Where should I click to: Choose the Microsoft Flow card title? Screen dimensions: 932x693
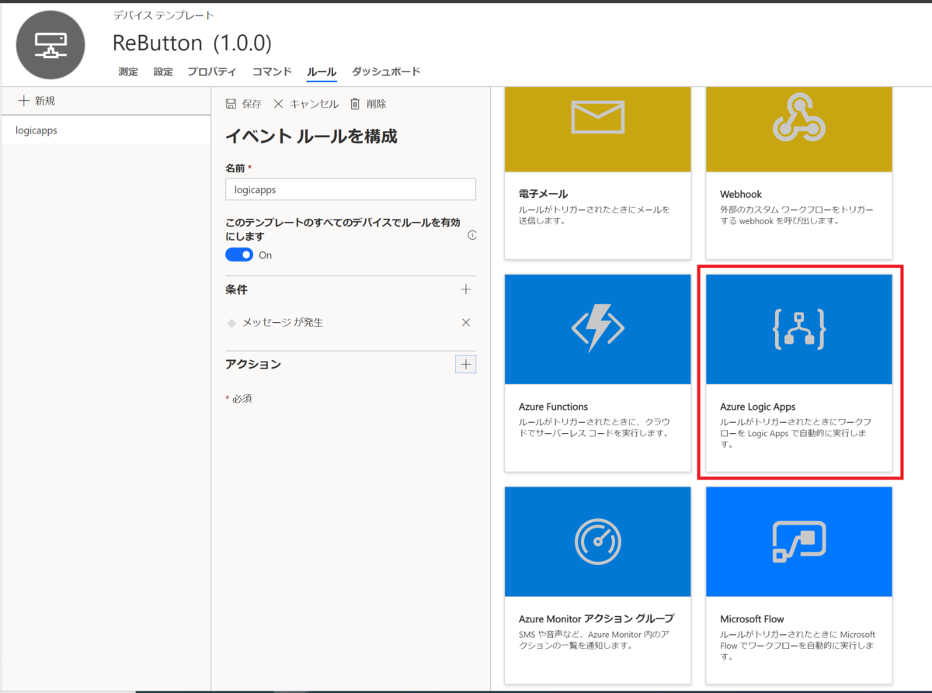[x=752, y=619]
